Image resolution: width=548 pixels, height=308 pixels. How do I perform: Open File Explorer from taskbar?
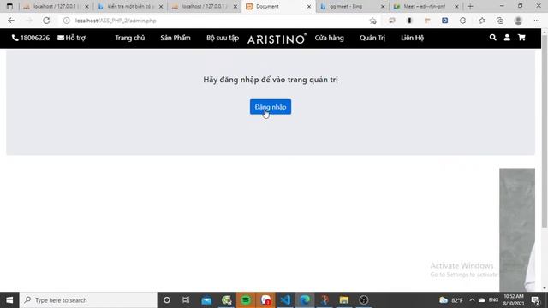tap(344, 300)
